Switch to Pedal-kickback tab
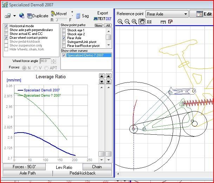 (83, 173)
